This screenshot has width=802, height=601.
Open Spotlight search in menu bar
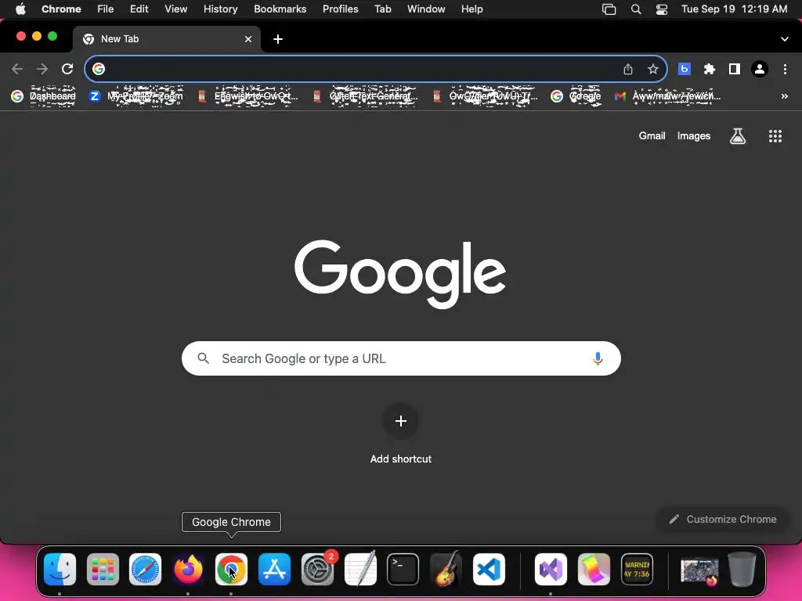pyautogui.click(x=636, y=9)
